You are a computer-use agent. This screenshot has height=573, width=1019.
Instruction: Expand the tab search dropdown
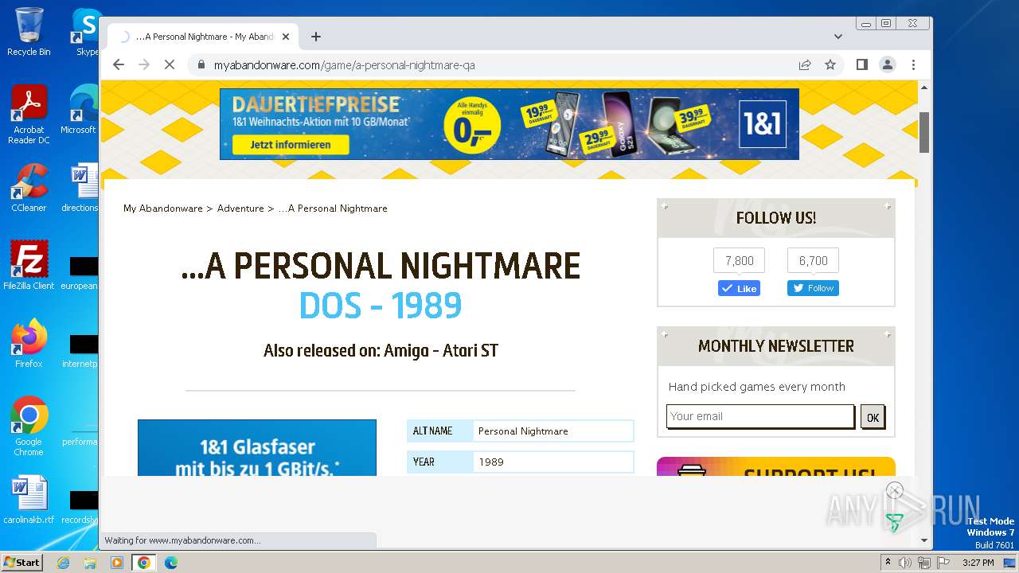tap(837, 37)
